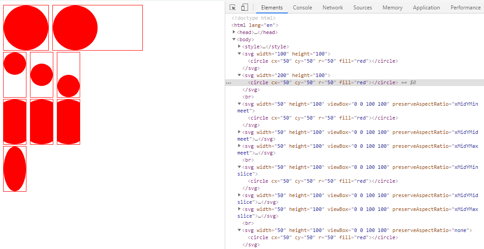Open the Performance tab

465,8
